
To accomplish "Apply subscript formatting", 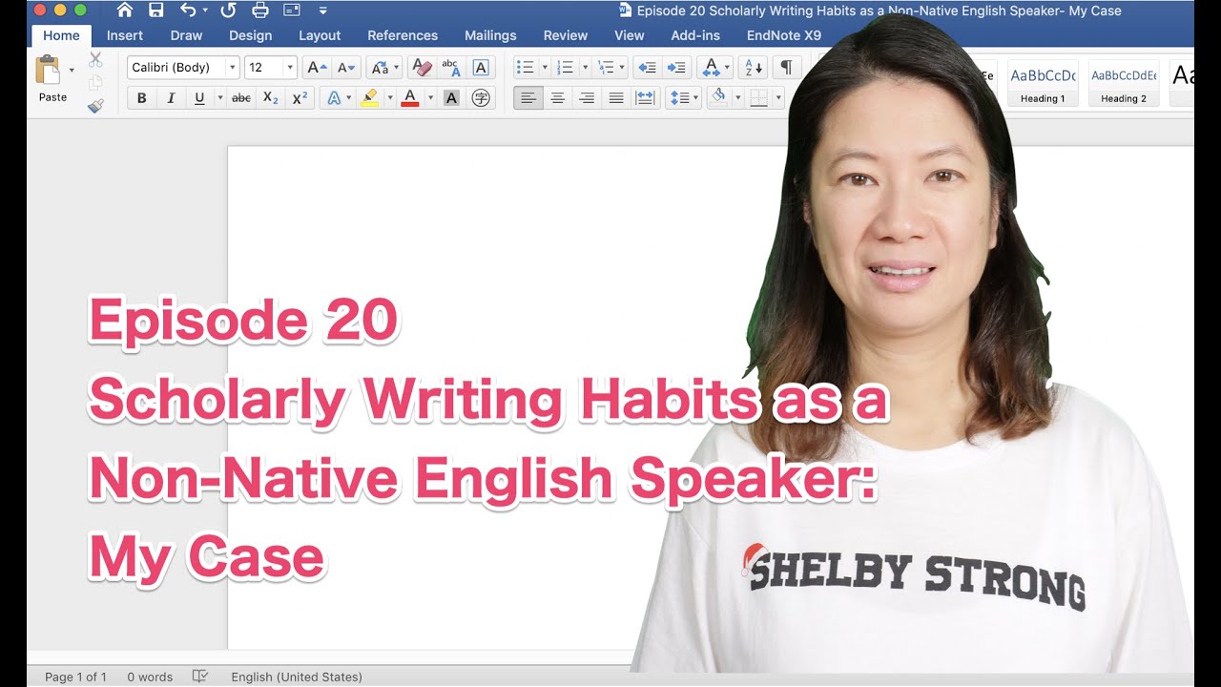I will pyautogui.click(x=271, y=97).
